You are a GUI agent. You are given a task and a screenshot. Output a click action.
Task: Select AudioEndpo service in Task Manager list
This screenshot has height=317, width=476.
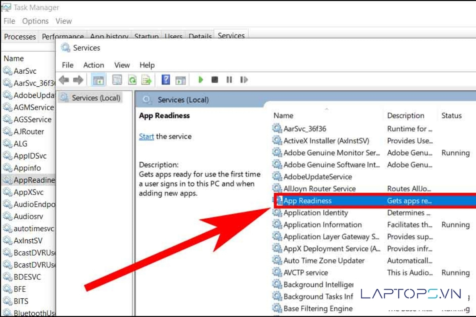(x=34, y=204)
